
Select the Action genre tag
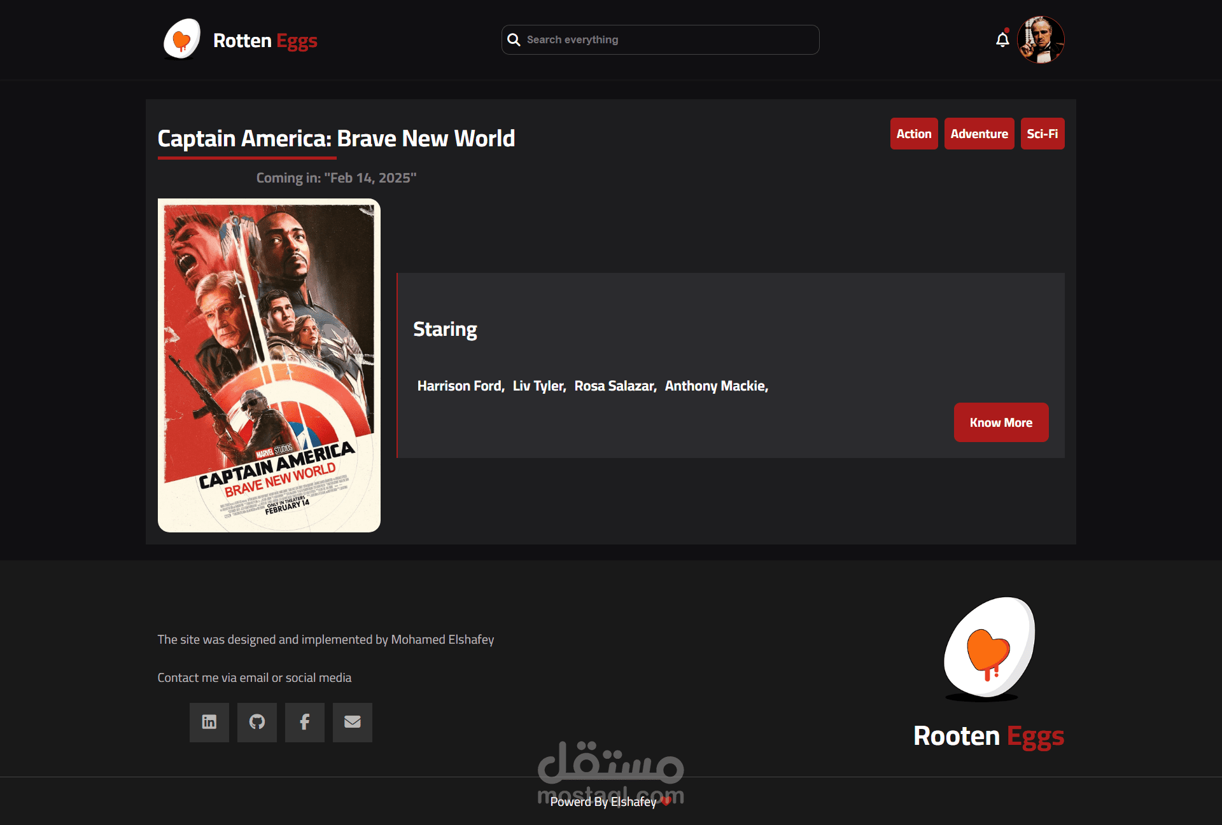tap(914, 134)
